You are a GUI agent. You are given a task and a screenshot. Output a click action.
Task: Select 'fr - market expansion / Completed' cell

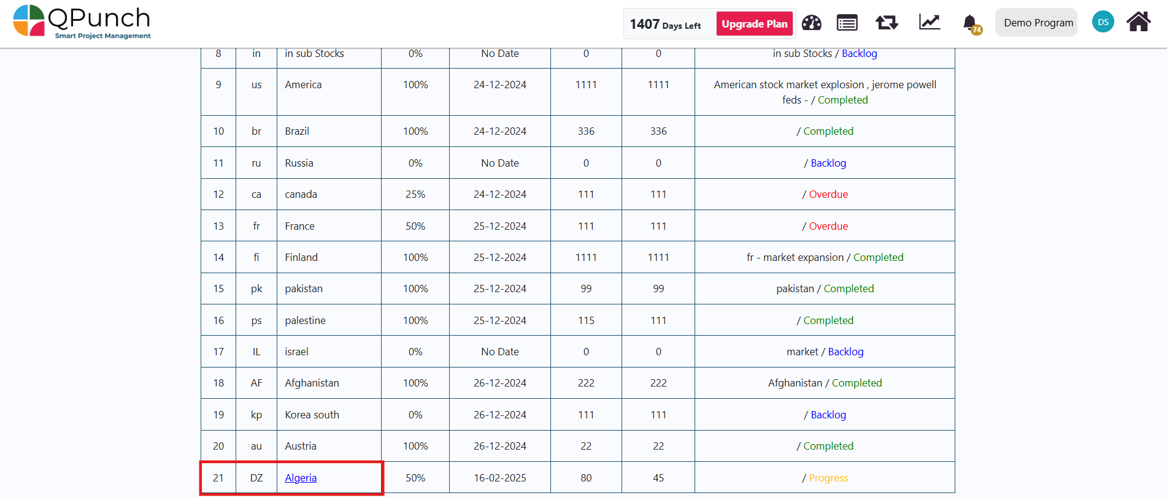(x=825, y=257)
